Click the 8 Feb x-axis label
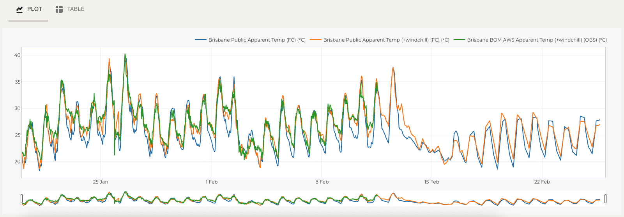Viewport: 624px width, 217px height. tap(322, 182)
